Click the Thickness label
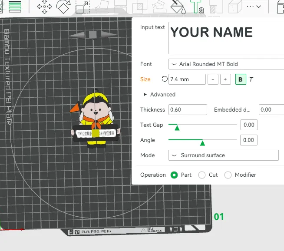The image size is (284, 251). 152,110
